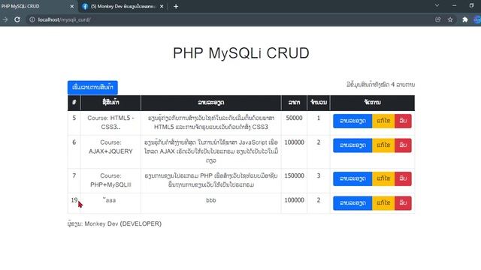Viewport: 481px width, 270px height.
Task: Delete the PHP+MySQLi course row
Action: (x=403, y=178)
